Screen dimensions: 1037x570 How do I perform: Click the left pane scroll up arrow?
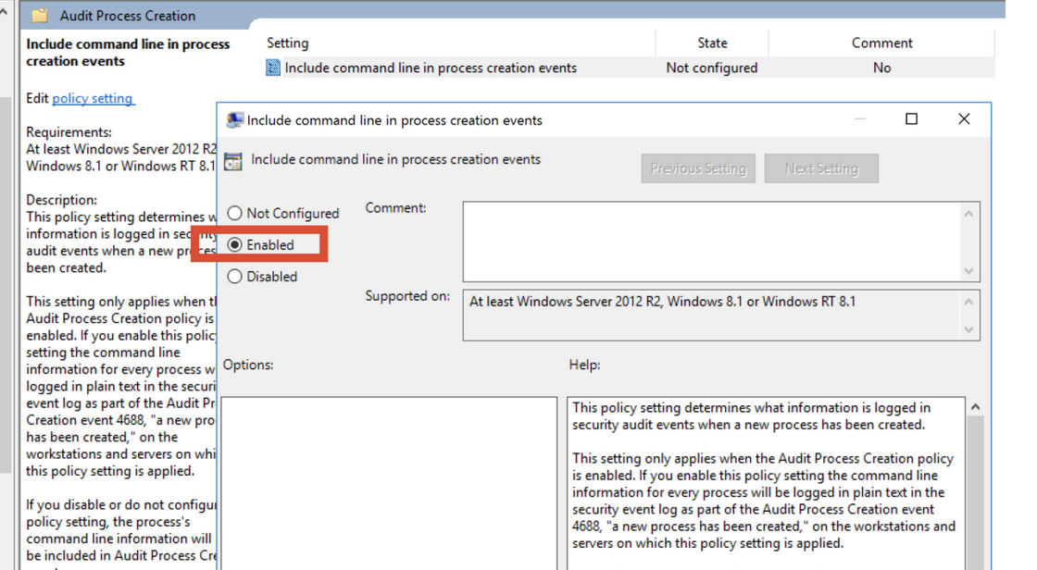(x=4, y=11)
